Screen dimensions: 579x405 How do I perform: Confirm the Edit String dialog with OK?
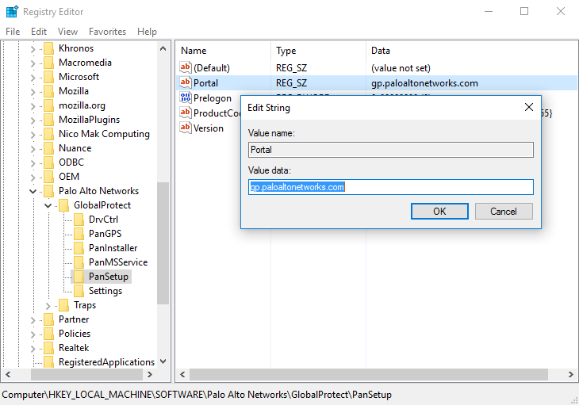click(x=439, y=212)
